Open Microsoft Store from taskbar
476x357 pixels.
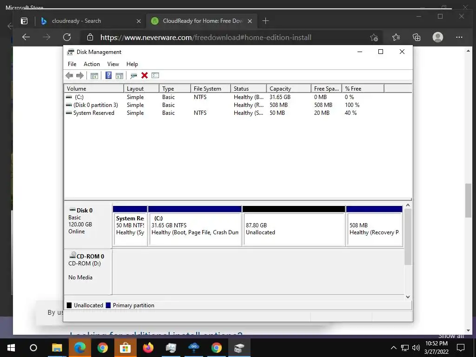(125, 348)
